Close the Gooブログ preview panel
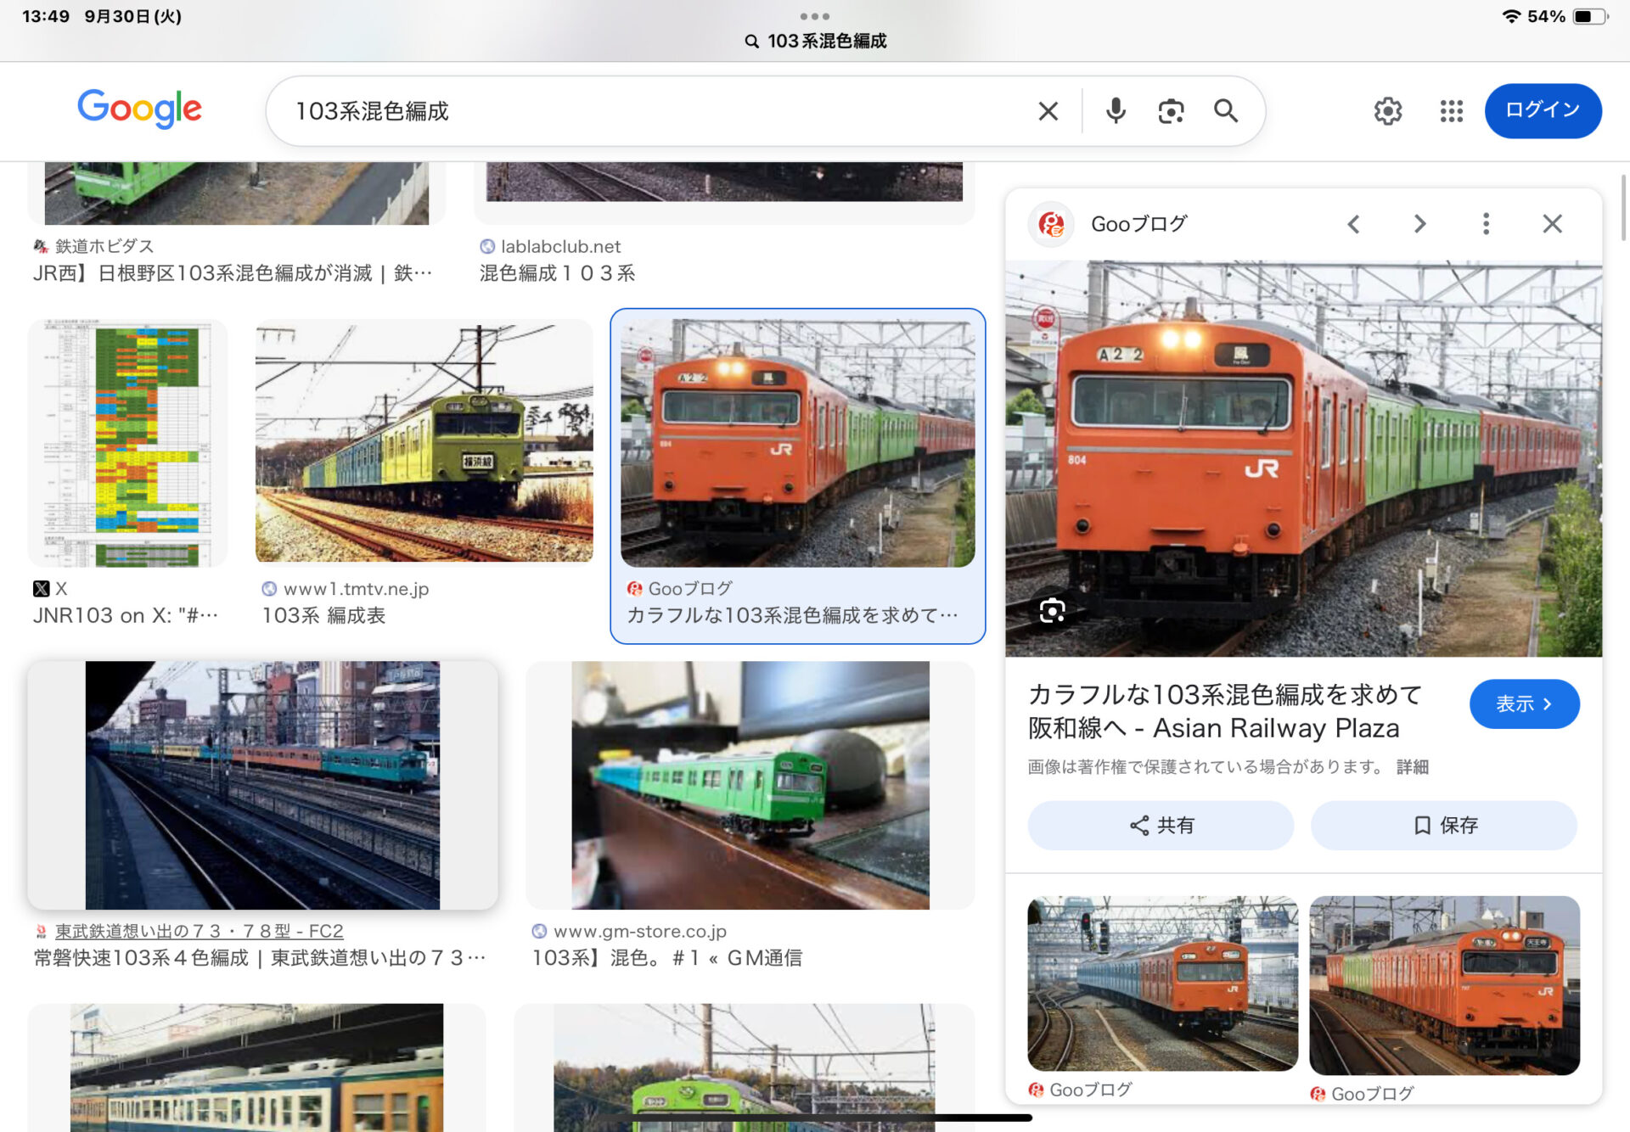Viewport: 1630px width, 1132px height. click(x=1552, y=224)
